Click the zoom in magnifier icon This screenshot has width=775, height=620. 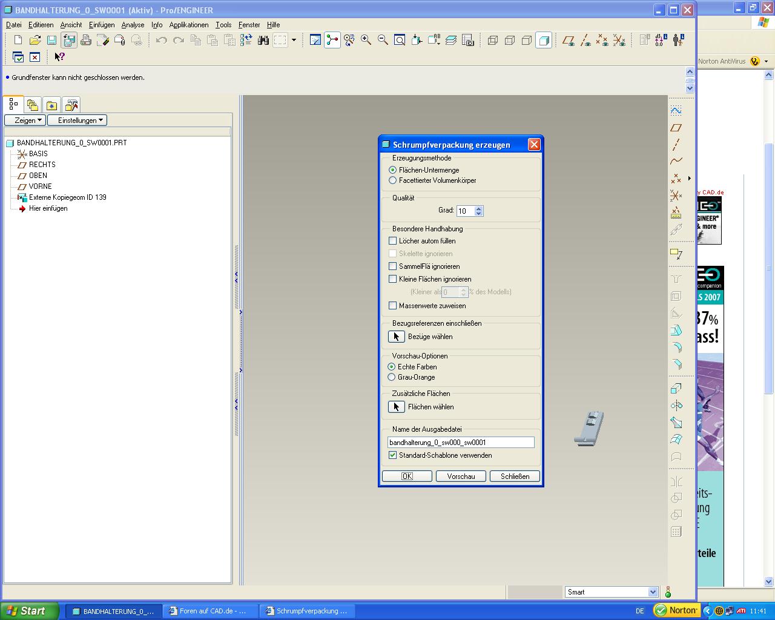(x=366, y=41)
